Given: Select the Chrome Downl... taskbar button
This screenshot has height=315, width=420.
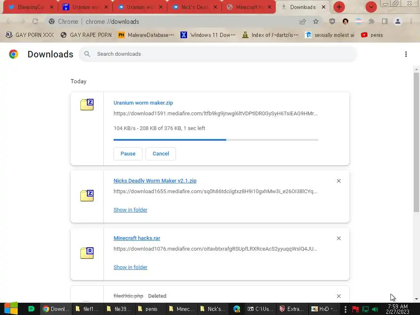Looking at the screenshot, I should coord(56,309).
